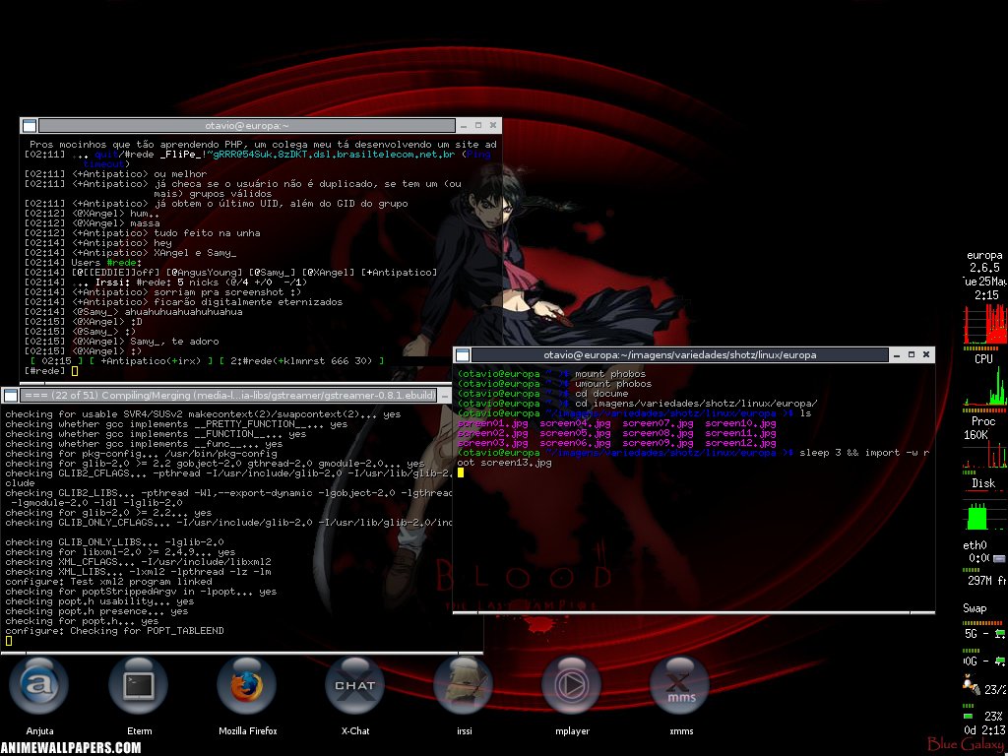This screenshot has height=756, width=1008.
Task: Click the 297M free memory meter
Action: pyautogui.click(x=984, y=581)
